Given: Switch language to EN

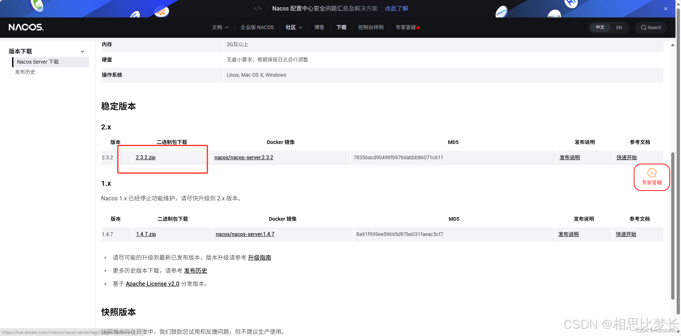Looking at the screenshot, I should [x=619, y=27].
